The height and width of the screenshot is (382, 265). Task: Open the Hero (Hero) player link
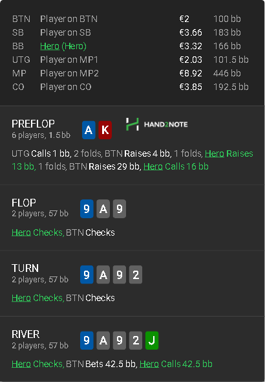tap(63, 46)
